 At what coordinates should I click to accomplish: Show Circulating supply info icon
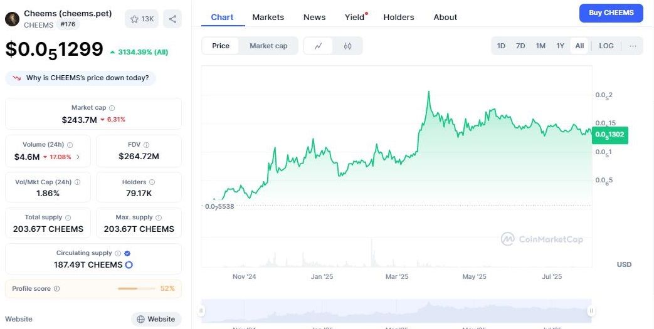[118, 254]
